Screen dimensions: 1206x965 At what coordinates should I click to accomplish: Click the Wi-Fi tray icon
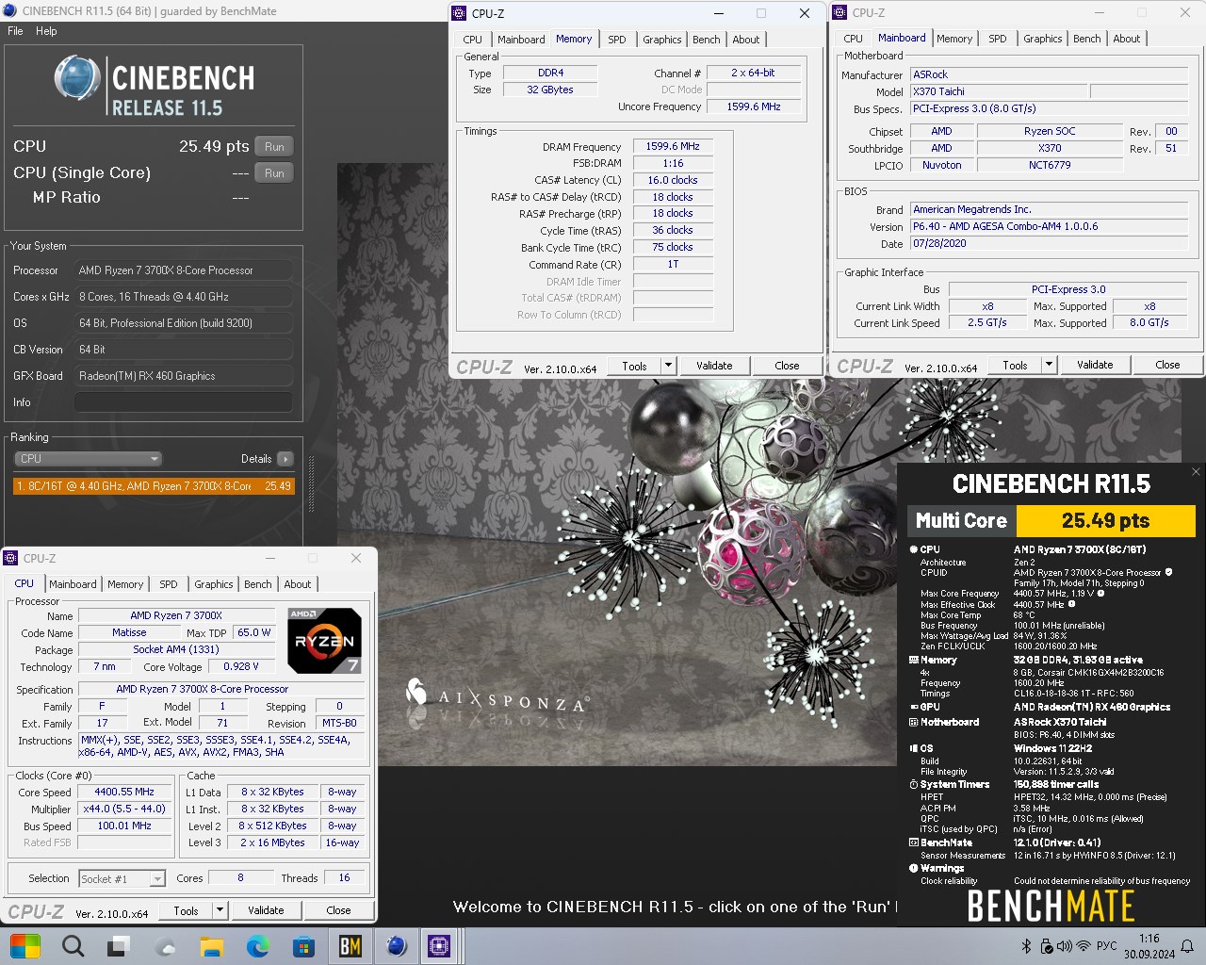pyautogui.click(x=1084, y=945)
